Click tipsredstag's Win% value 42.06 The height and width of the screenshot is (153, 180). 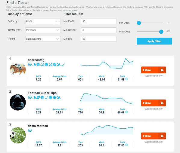[101, 80]
